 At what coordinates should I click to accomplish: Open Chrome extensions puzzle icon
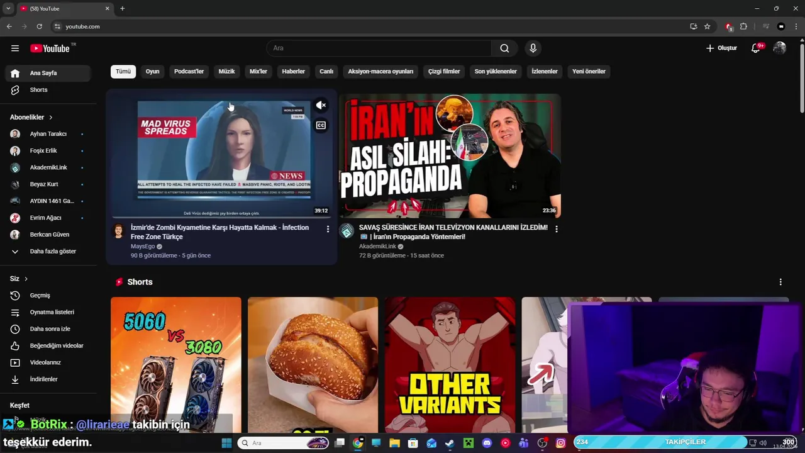coord(743,26)
